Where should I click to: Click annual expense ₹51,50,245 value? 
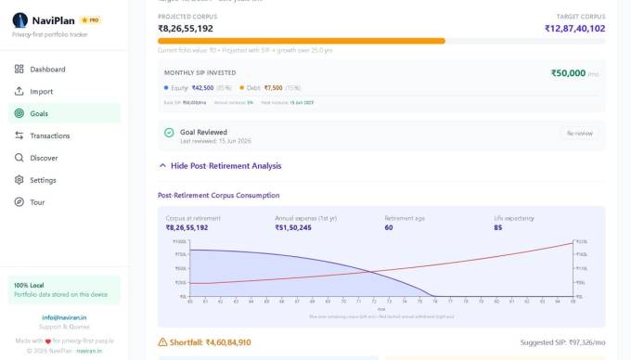[x=293, y=227]
